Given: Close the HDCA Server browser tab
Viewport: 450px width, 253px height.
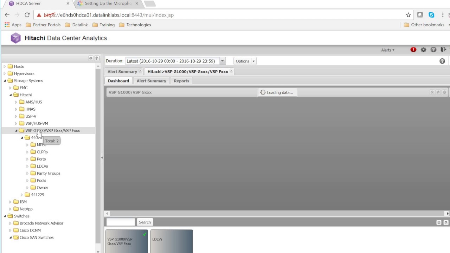Looking at the screenshot, I should tap(68, 4).
